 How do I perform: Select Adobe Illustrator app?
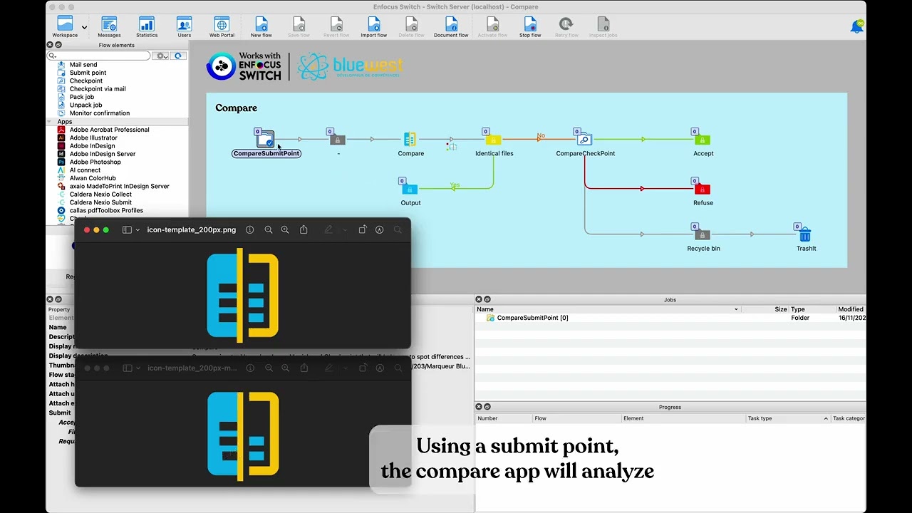click(x=93, y=138)
